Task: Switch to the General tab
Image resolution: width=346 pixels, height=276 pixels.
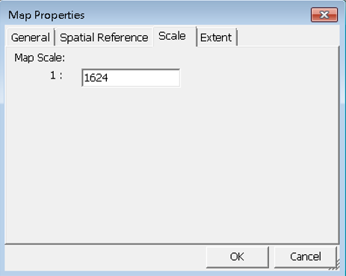Action: click(x=31, y=37)
